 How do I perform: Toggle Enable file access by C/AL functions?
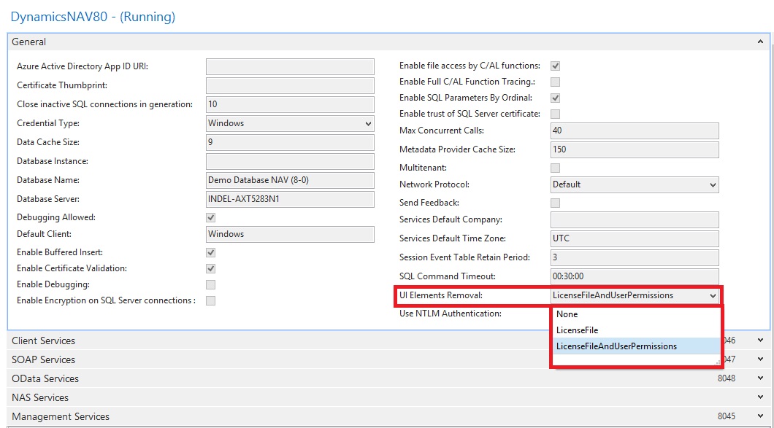pos(556,66)
